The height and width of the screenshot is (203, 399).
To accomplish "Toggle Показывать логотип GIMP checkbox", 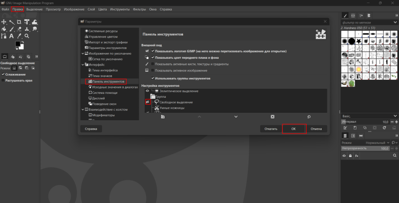I will tap(153, 51).
